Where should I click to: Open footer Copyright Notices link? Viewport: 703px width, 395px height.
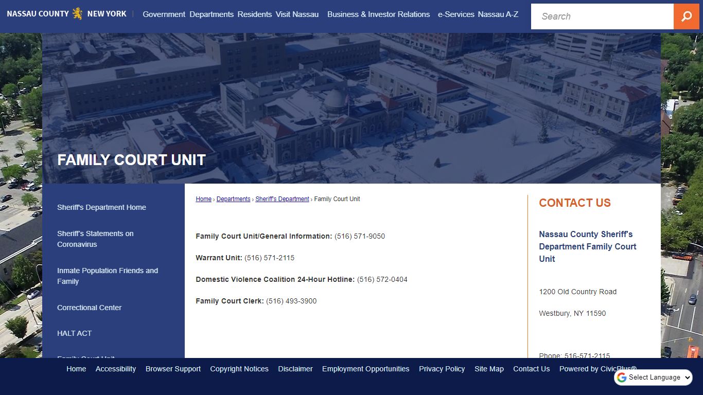click(239, 369)
